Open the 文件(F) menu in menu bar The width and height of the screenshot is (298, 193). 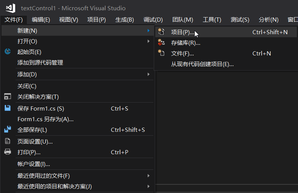pos(14,20)
